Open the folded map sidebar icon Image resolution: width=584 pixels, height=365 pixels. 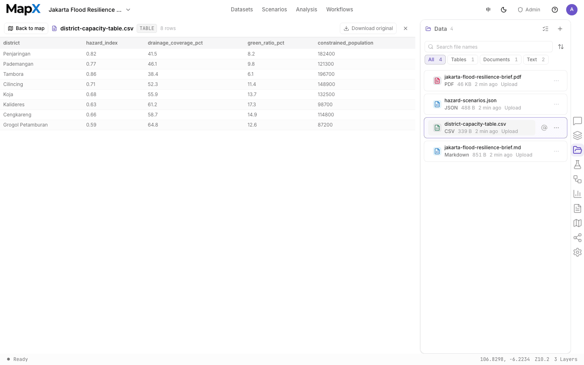click(x=578, y=223)
